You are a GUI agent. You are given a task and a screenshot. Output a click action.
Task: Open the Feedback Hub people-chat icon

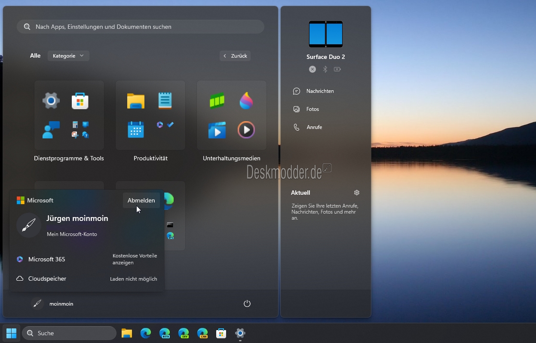point(51,130)
